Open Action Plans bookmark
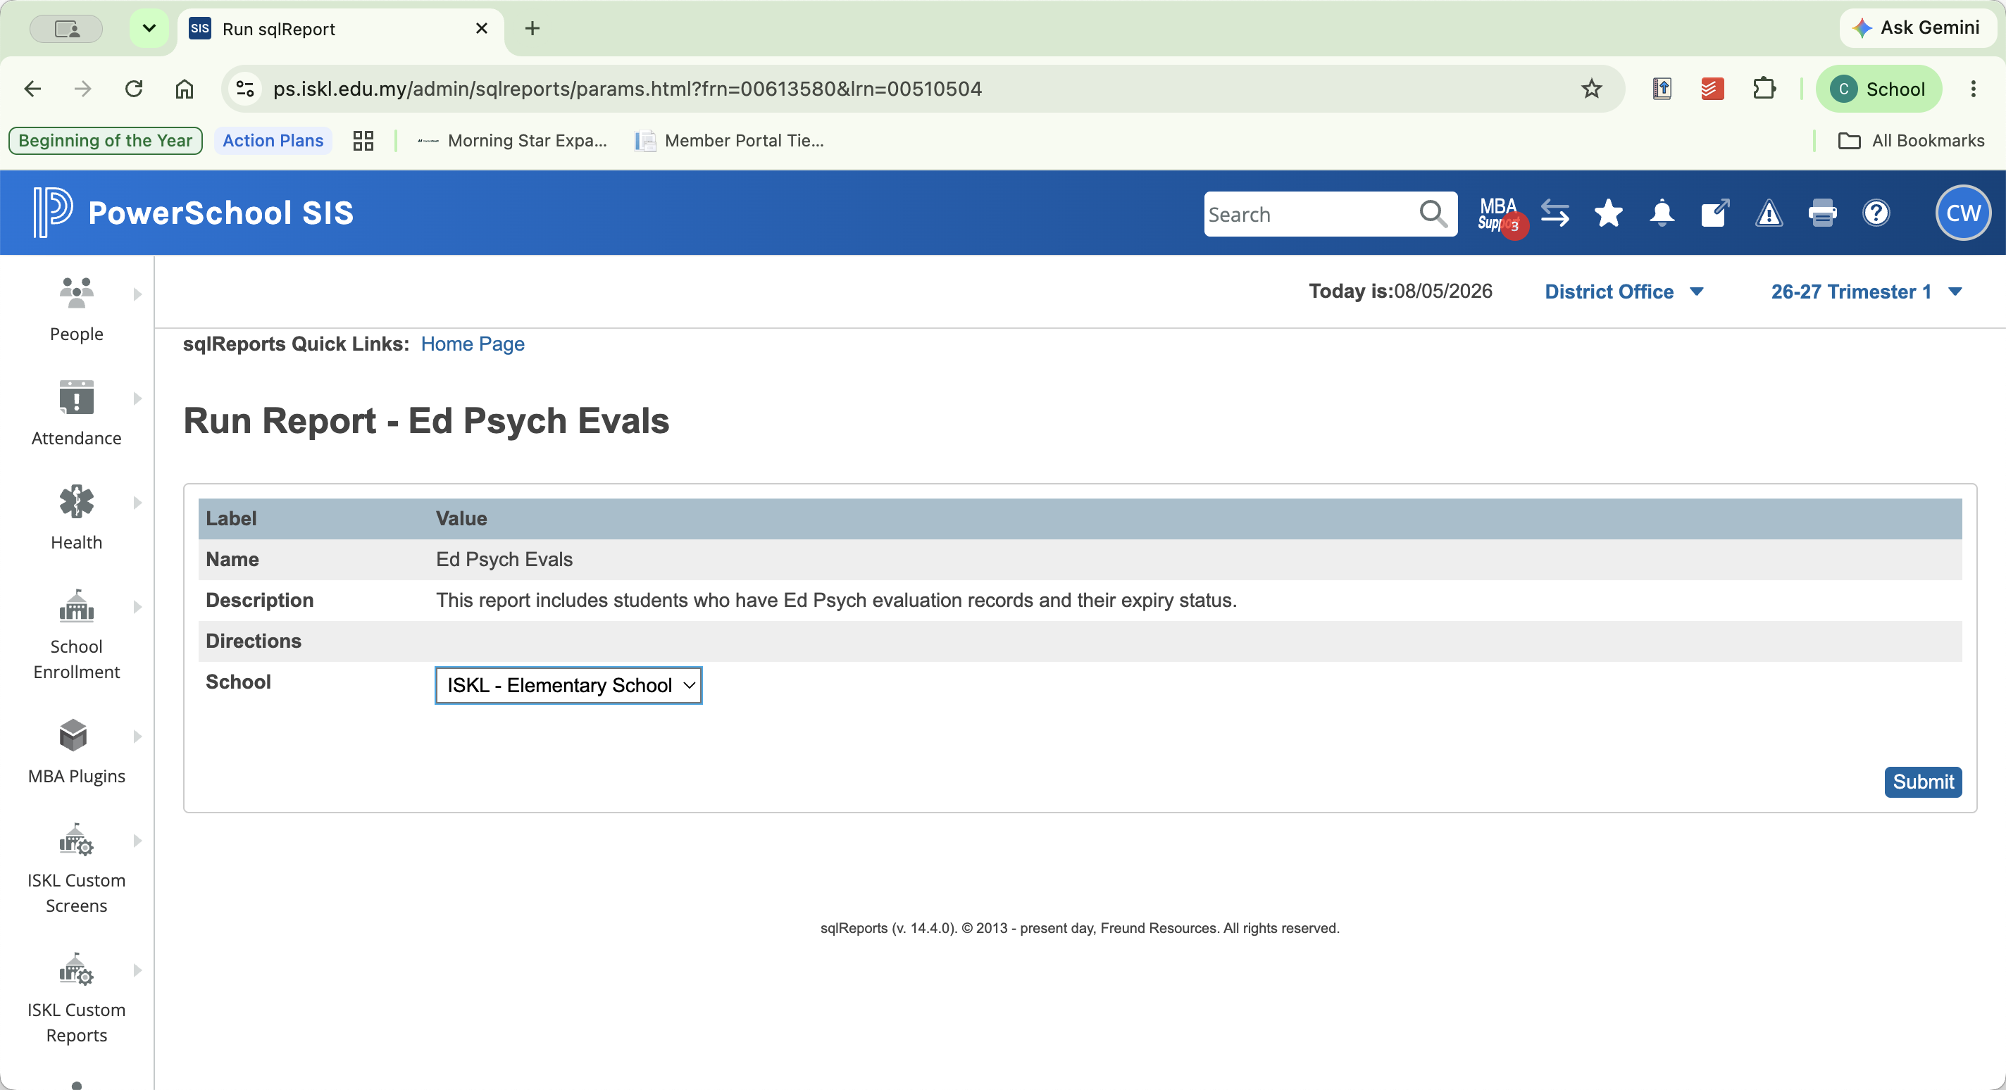The height and width of the screenshot is (1090, 2006). click(273, 141)
